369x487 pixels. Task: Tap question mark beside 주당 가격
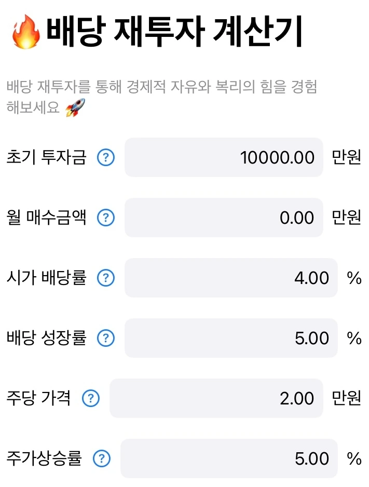click(91, 399)
